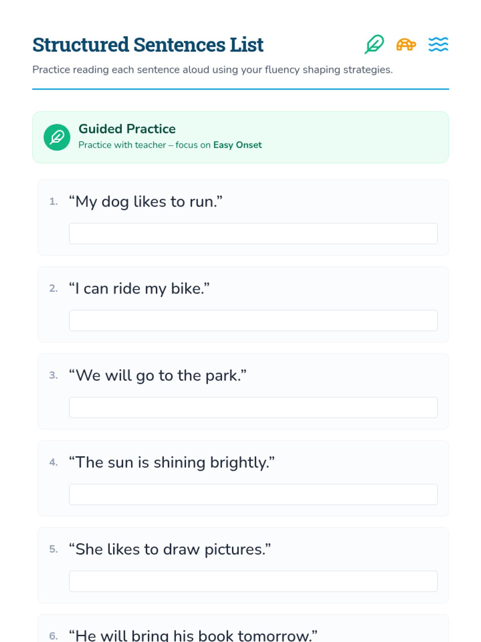The image size is (481, 642).
Task: Select the sentence "She likes to draw pictures."
Action: (x=170, y=549)
